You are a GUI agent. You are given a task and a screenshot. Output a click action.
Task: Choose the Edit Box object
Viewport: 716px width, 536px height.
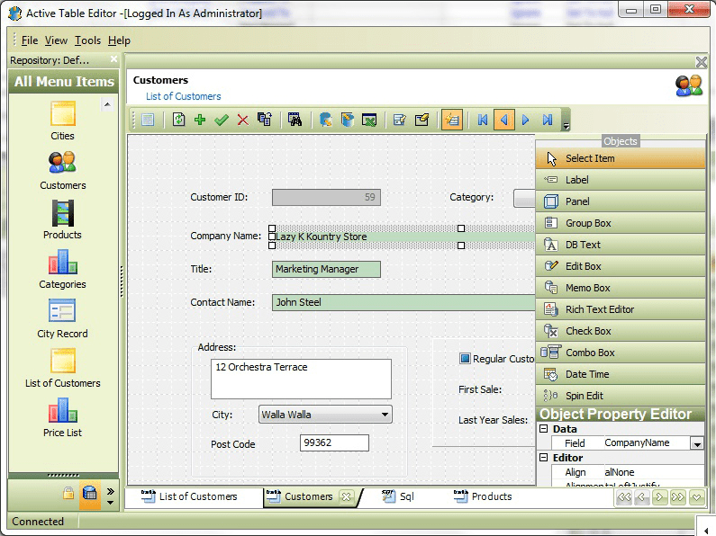pyautogui.click(x=621, y=266)
